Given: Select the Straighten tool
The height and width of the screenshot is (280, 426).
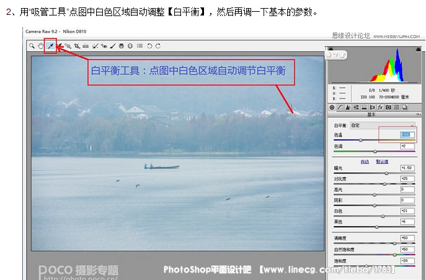Looking at the screenshot, I should 86,46.
